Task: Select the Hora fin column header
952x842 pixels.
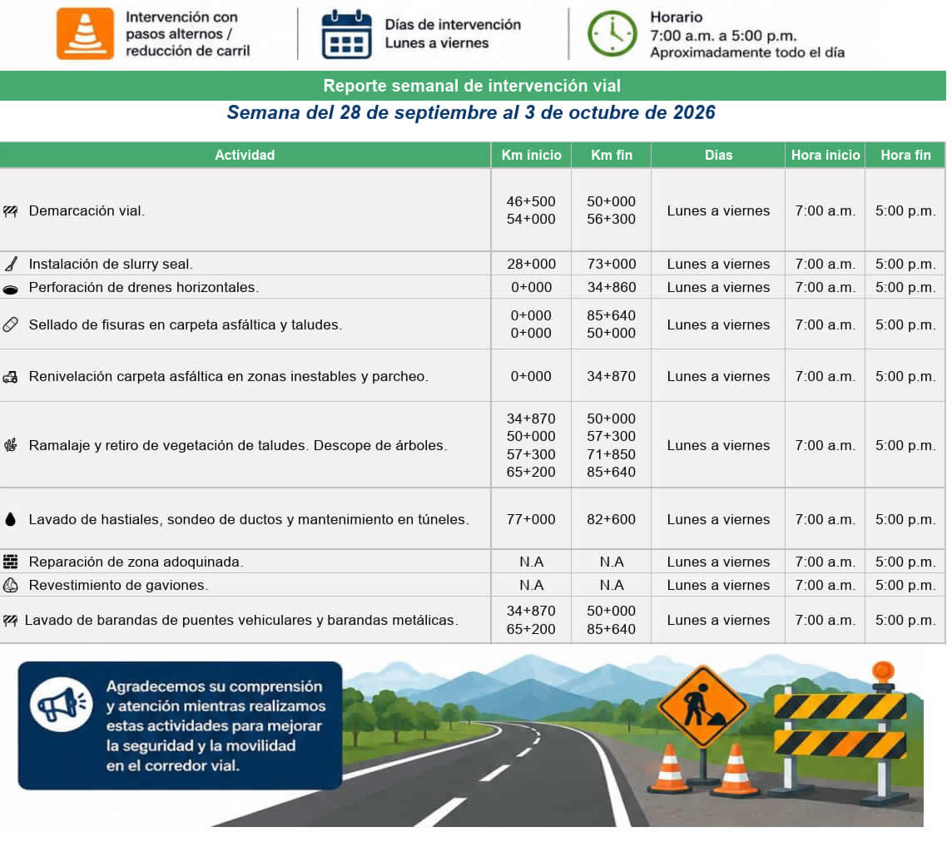Action: 905,155
